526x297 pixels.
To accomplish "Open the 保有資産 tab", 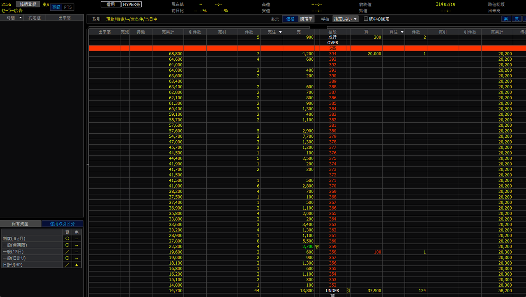I will point(20,224).
